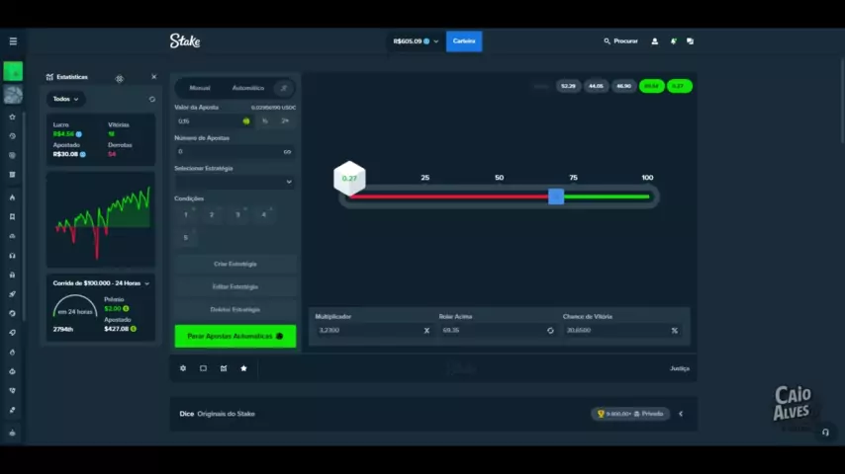Screen dimensions: 845x474
Task: Toggle infinite bets in Número de Apostas
Action: click(x=287, y=152)
